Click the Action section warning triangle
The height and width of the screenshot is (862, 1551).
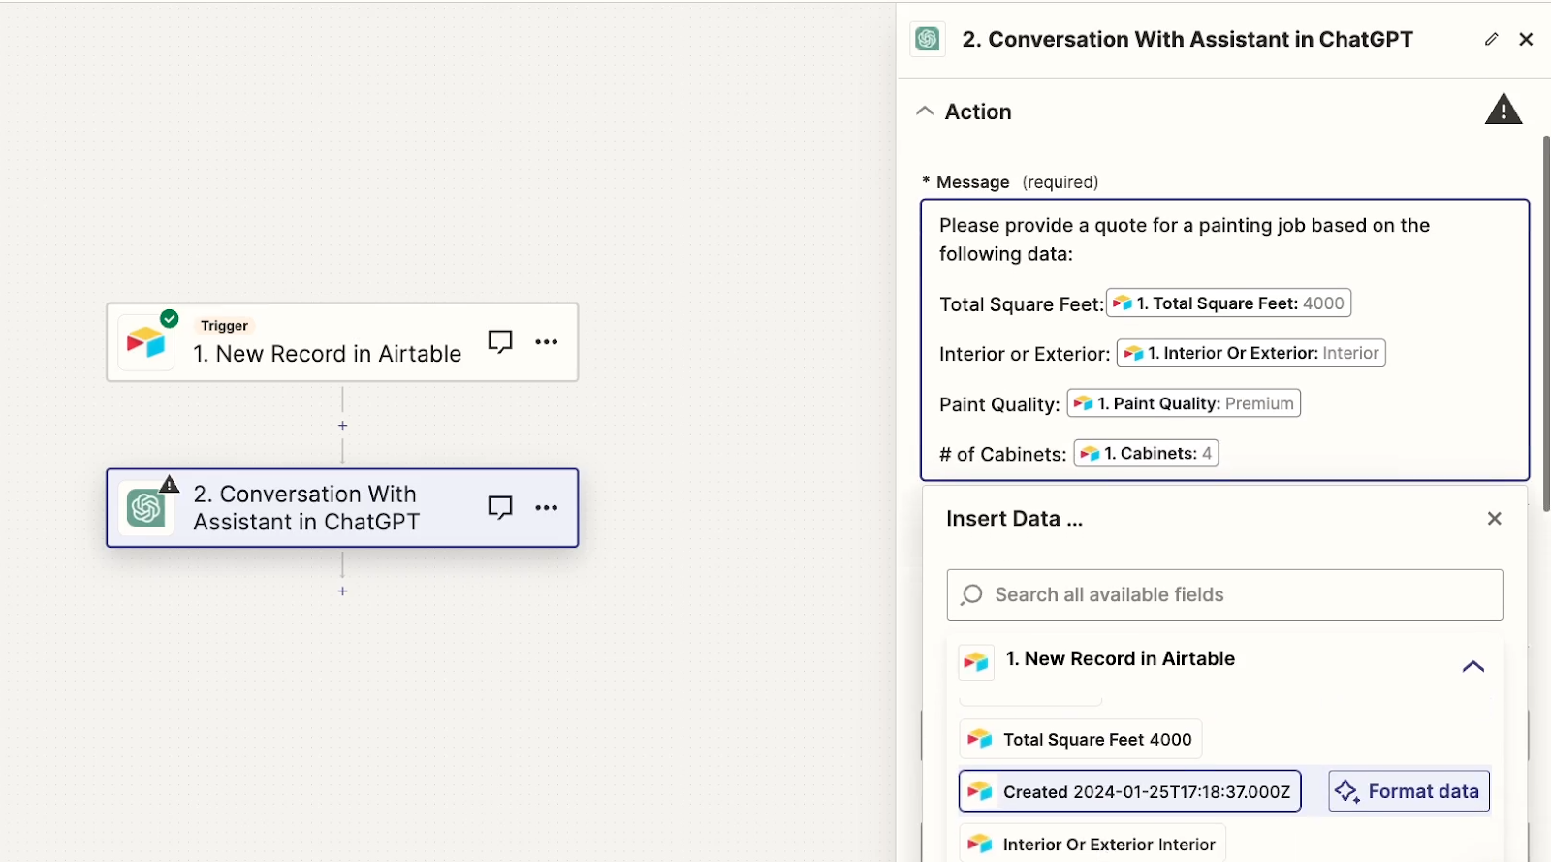click(1504, 110)
